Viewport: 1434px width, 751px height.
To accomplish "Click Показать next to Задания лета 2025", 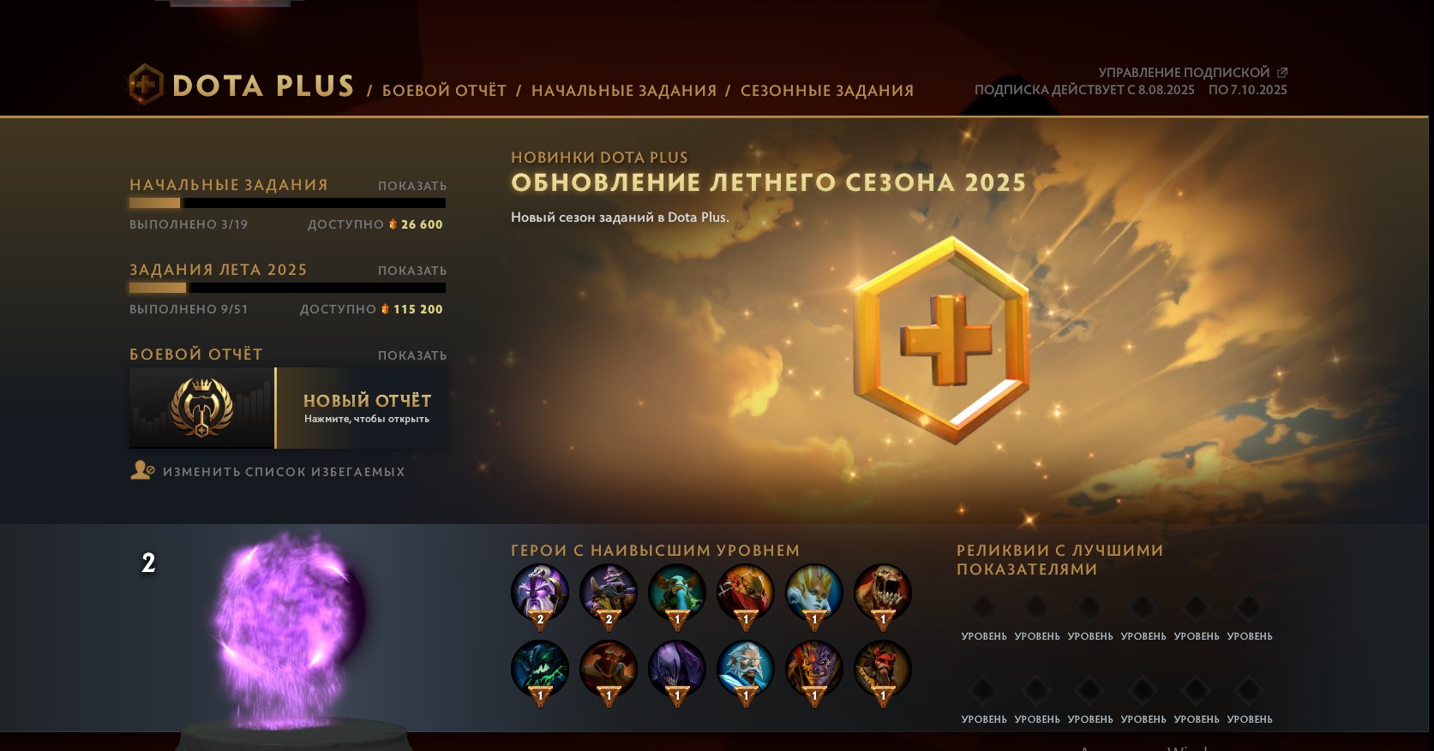I will [412, 271].
